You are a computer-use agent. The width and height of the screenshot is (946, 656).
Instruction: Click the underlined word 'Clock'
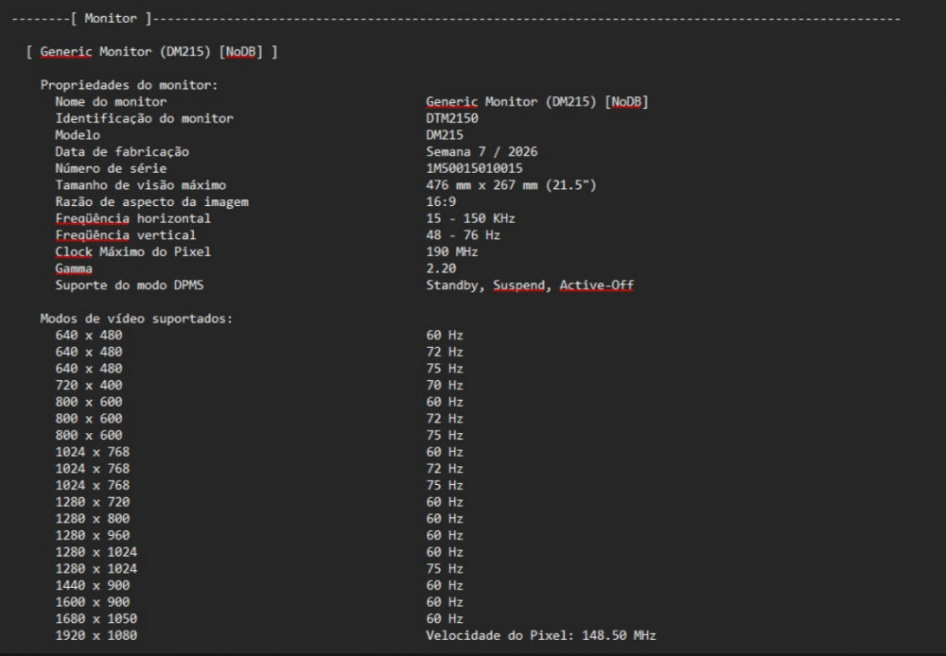[x=74, y=251]
